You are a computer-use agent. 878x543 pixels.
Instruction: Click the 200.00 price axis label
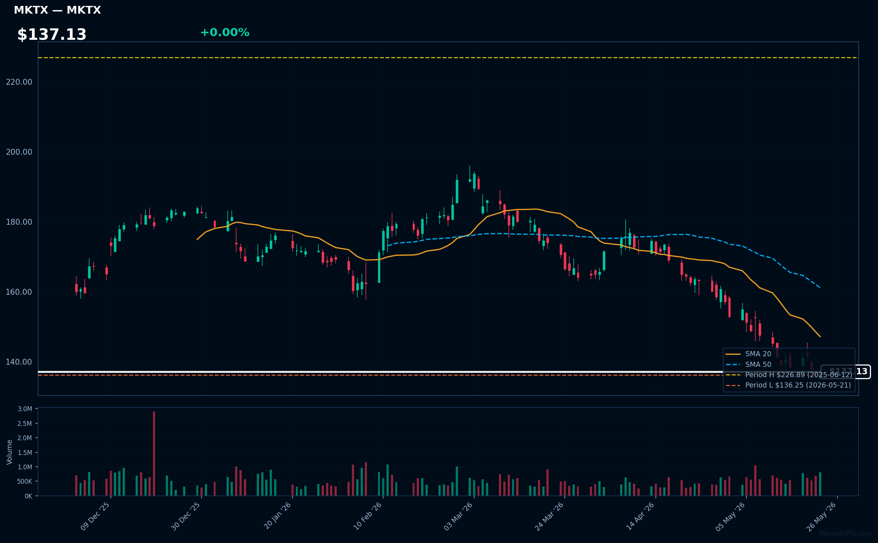tap(19, 152)
